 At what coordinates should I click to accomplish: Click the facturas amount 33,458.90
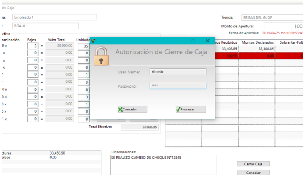pos(57,153)
